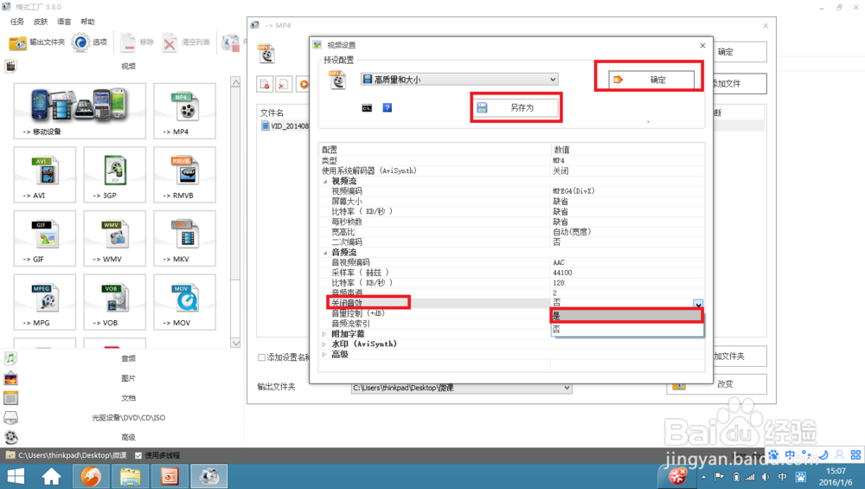865x489 pixels.
Task: Select the VID_201408 file row
Action: [285, 125]
